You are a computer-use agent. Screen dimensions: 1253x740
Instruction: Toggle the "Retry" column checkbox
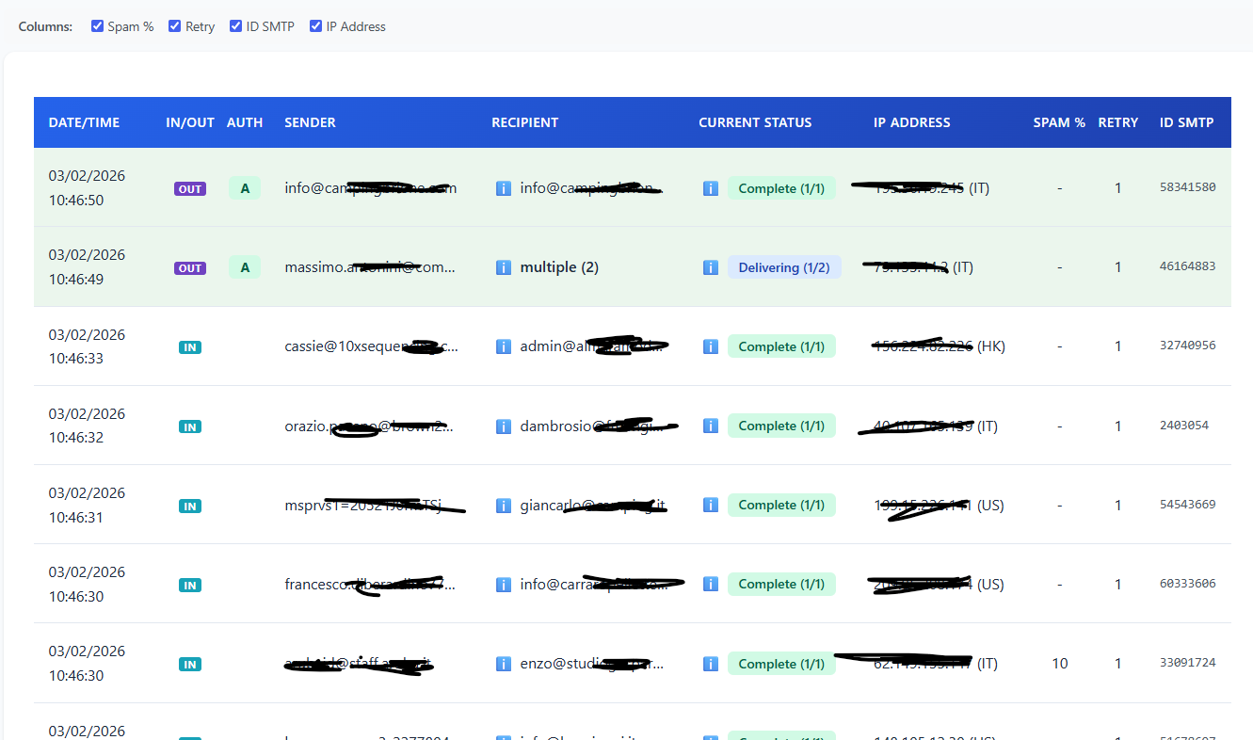pos(174,26)
